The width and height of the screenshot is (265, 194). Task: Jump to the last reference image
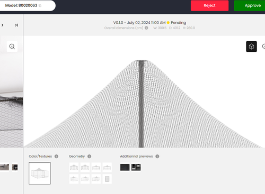click(16, 25)
